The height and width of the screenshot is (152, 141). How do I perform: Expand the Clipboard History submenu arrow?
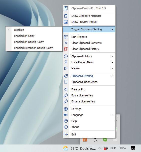112,56
